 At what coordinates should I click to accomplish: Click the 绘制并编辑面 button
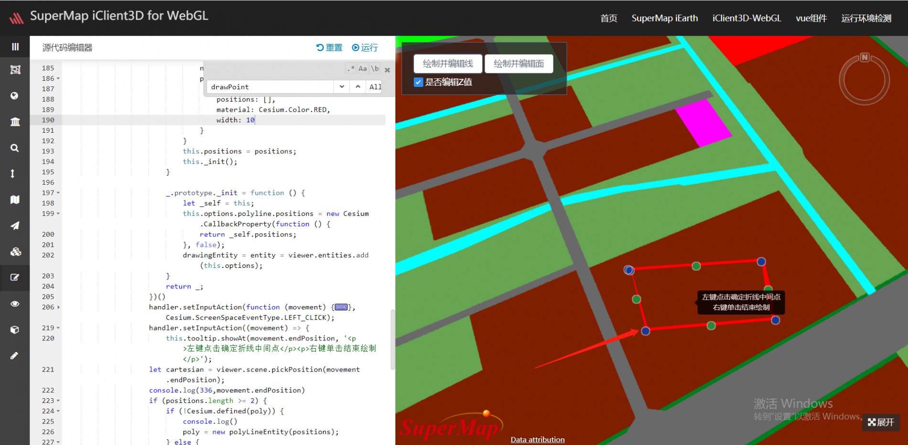point(519,64)
